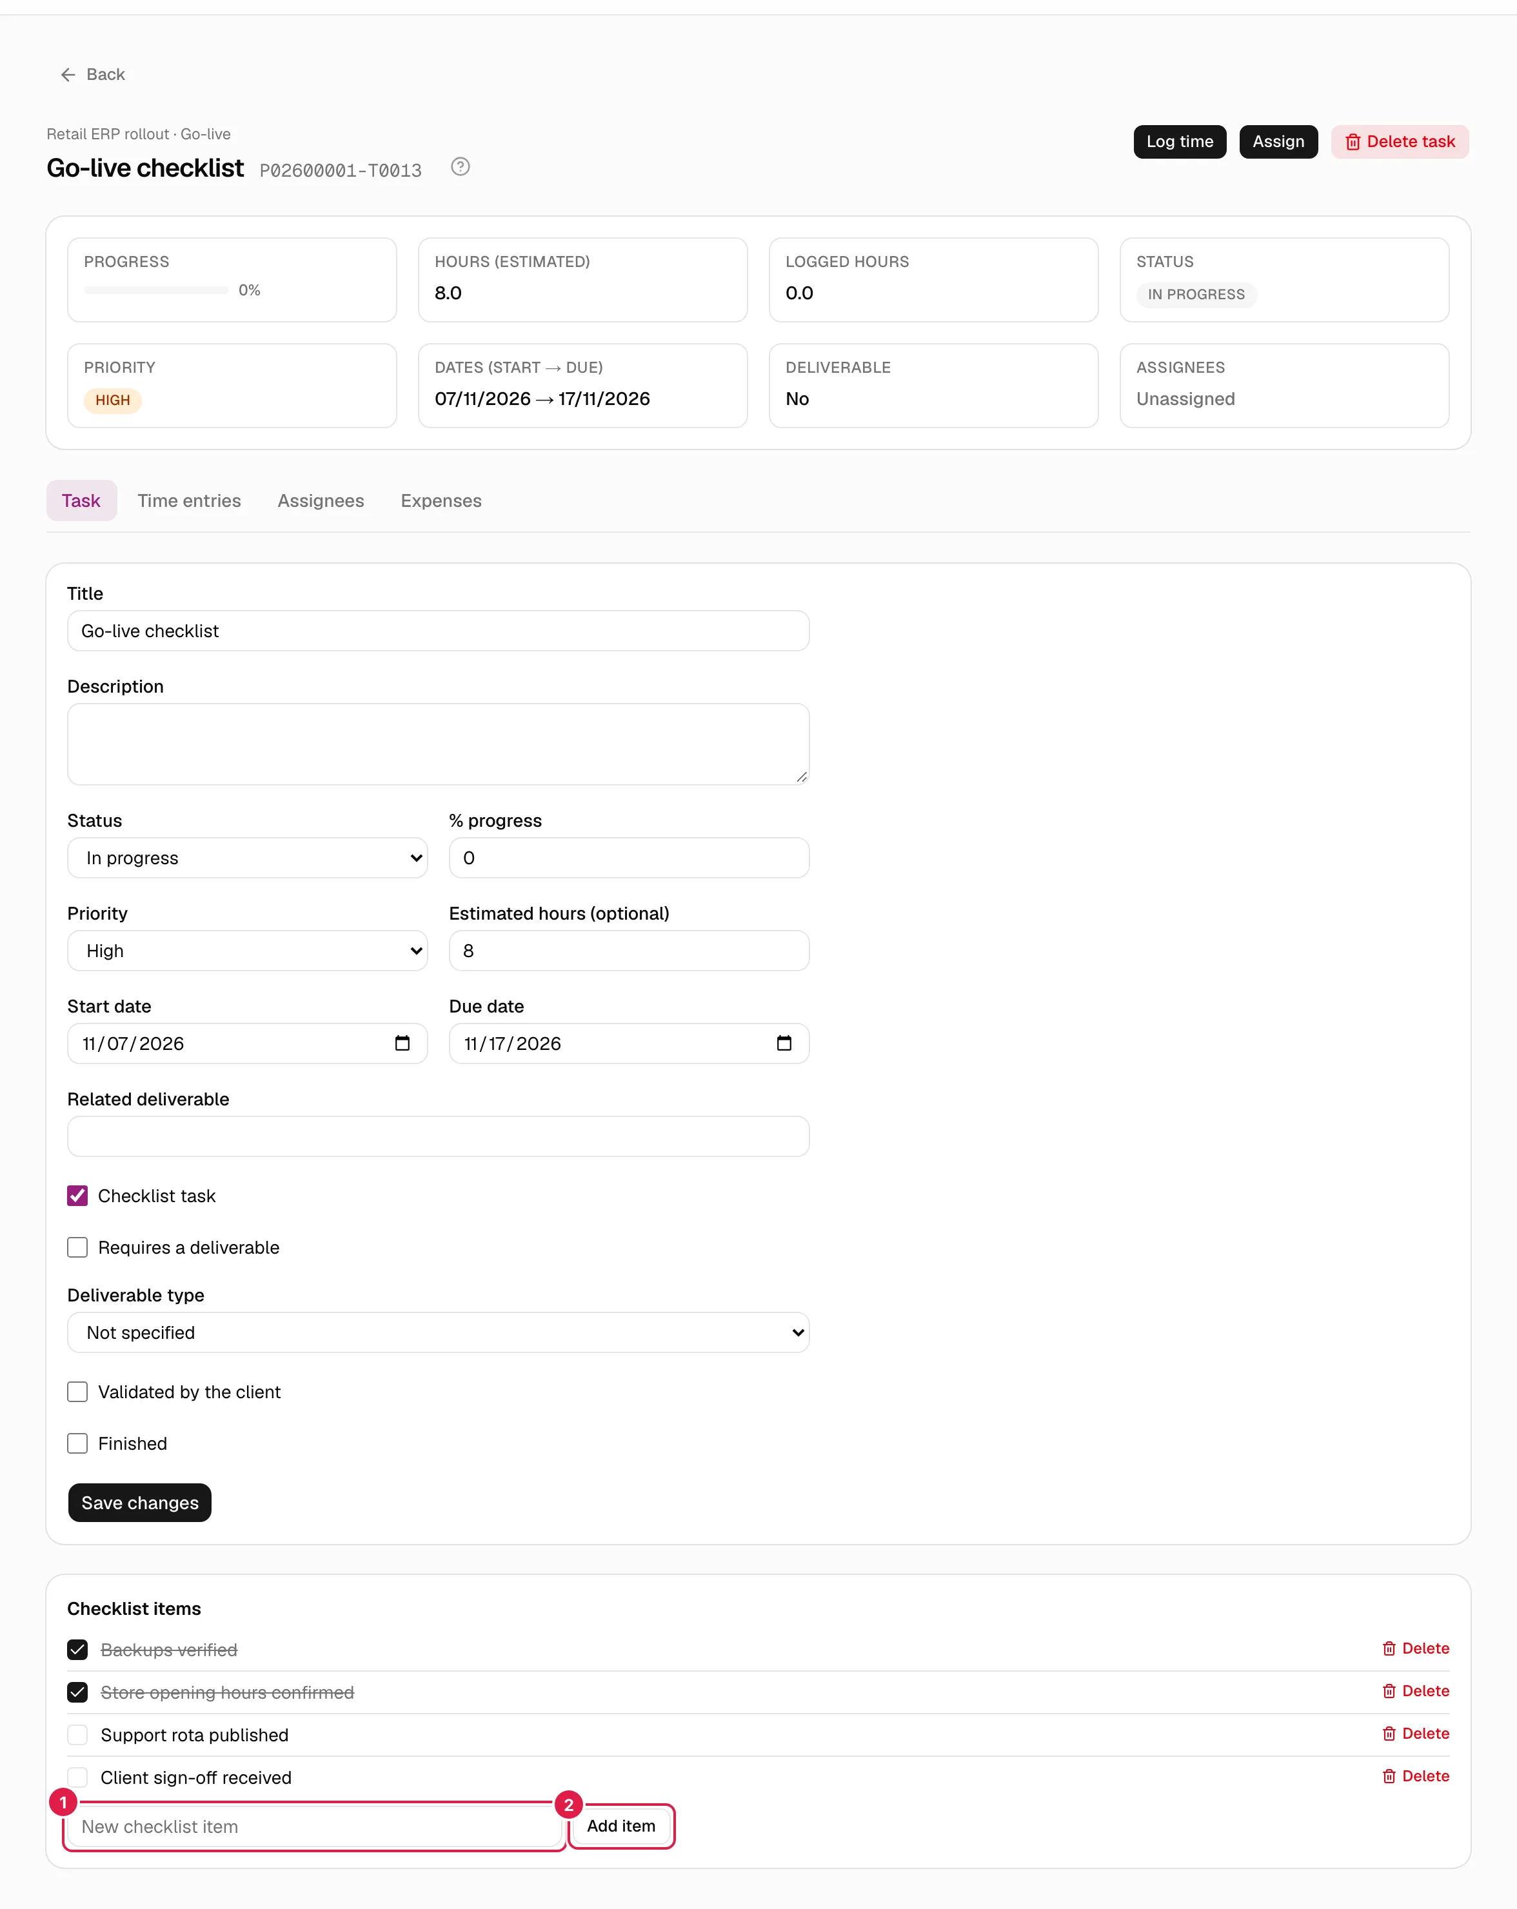The height and width of the screenshot is (1909, 1517).
Task: Switch to the Task tab
Action: [81, 500]
